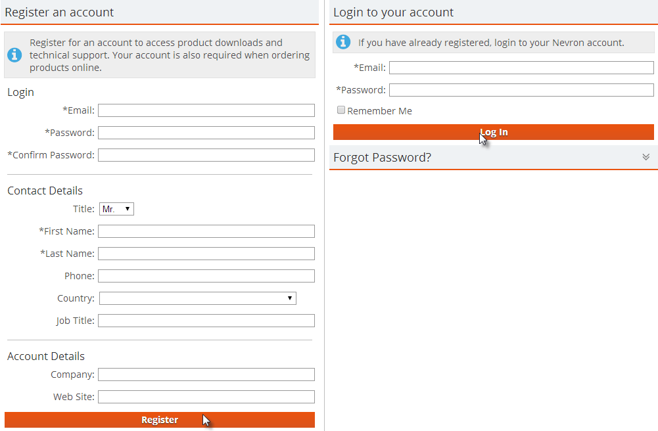Focus the registration Email field

coord(206,110)
